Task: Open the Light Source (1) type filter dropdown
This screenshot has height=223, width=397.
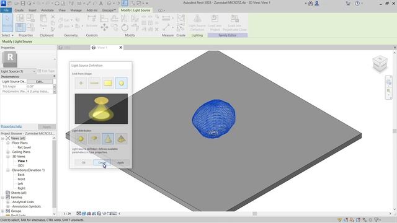Action: [18, 71]
